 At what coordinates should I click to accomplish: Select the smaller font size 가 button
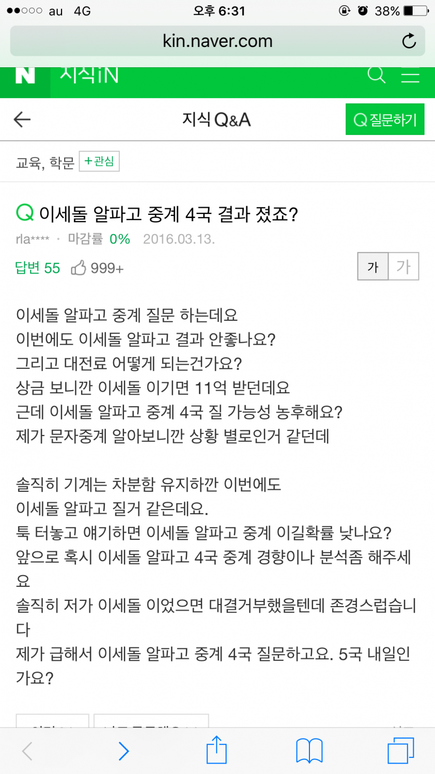(372, 267)
